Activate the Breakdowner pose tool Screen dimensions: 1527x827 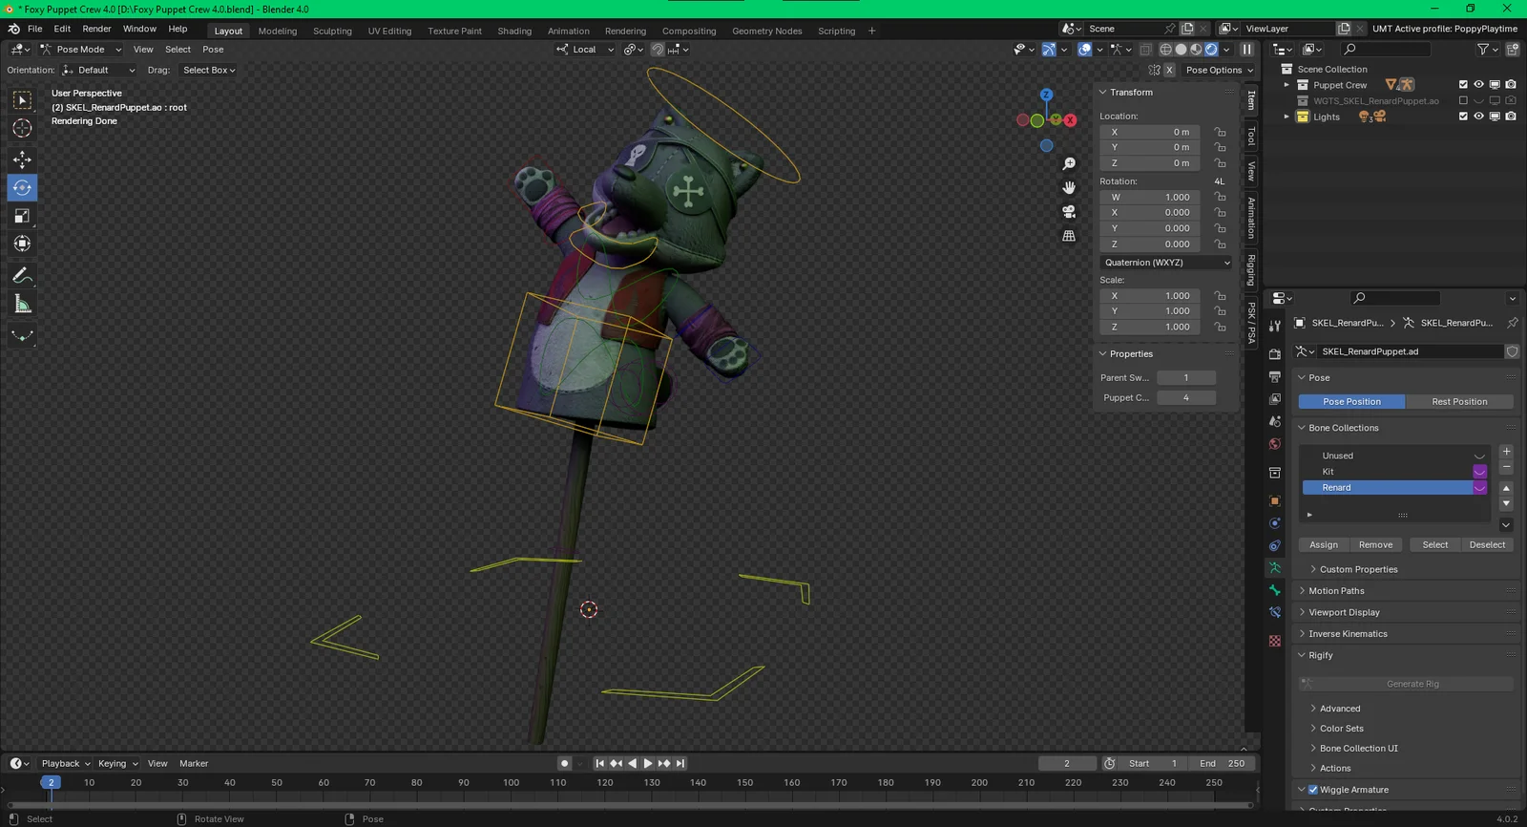(22, 335)
